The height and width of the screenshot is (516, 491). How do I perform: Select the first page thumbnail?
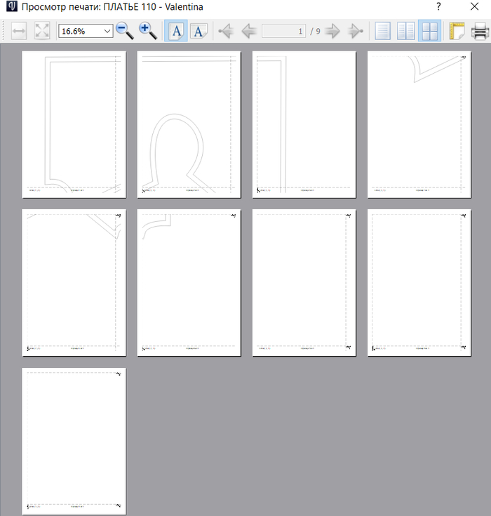74,124
